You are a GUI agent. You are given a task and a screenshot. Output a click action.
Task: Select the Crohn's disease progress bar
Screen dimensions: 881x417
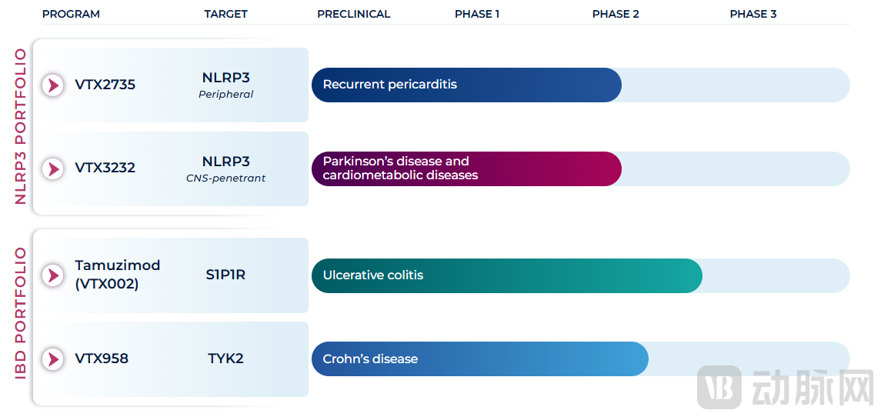coord(480,359)
